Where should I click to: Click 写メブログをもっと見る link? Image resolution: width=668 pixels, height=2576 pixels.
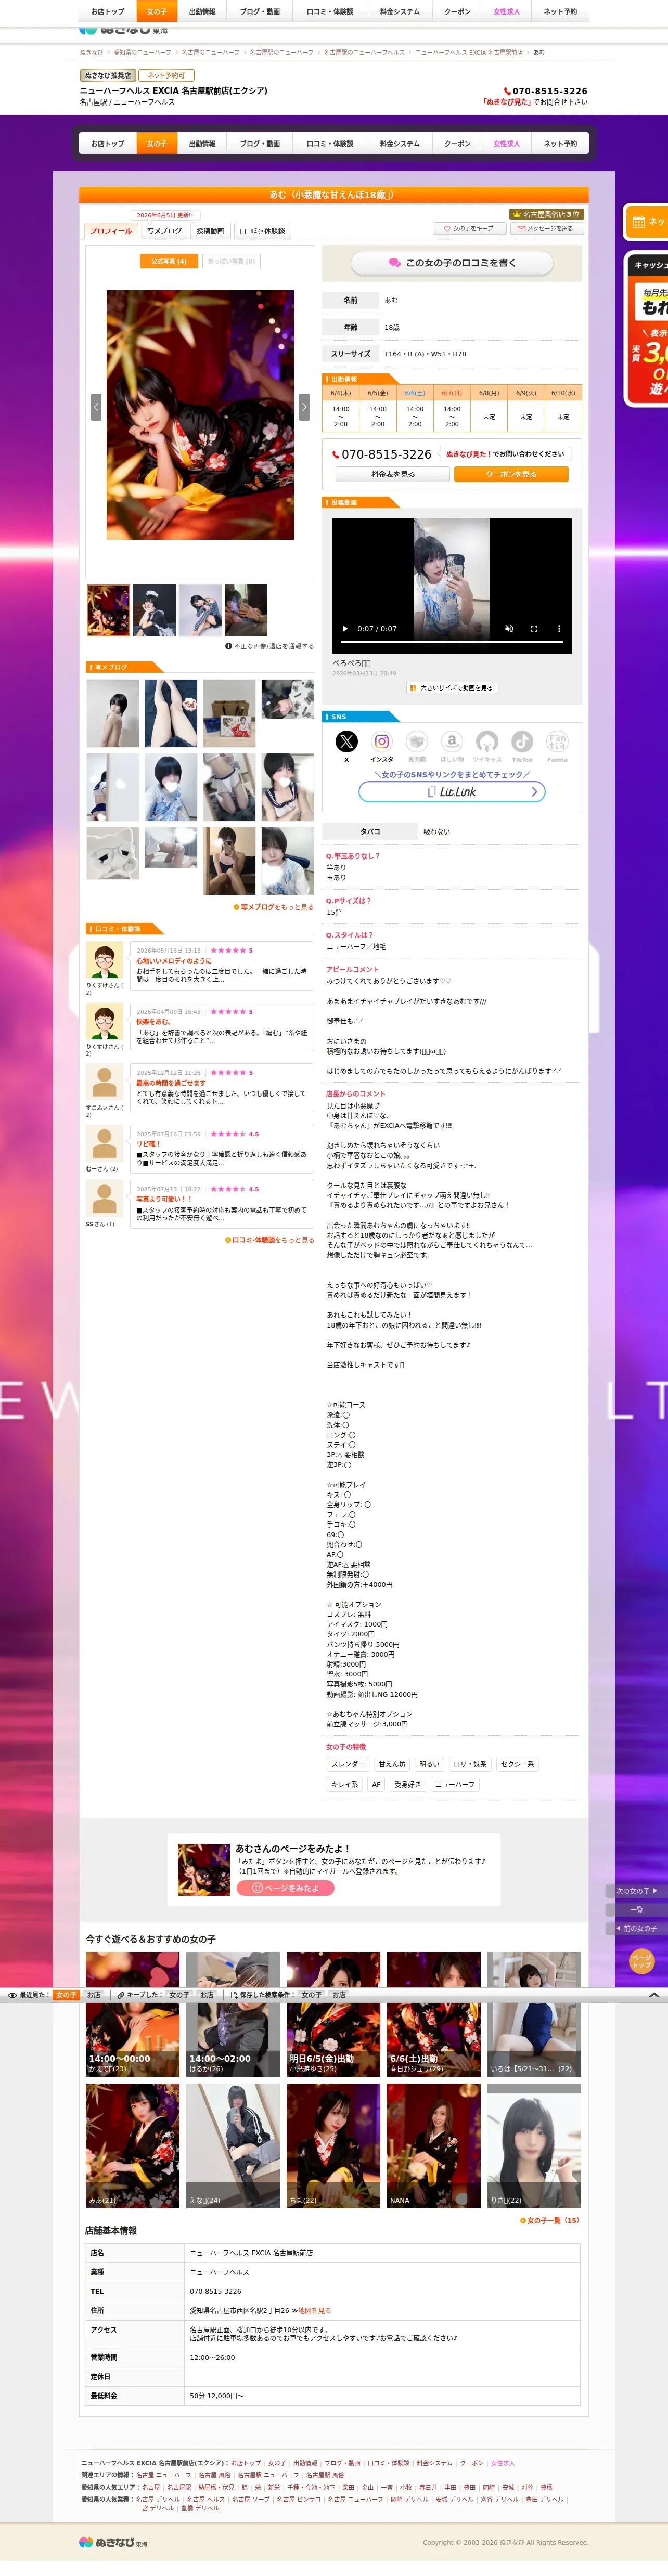[274, 907]
